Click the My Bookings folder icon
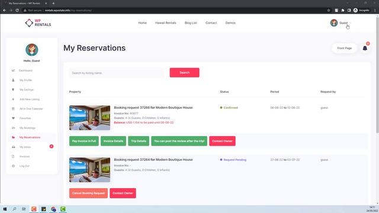Viewport: 379px width, 213px height. coord(13,128)
